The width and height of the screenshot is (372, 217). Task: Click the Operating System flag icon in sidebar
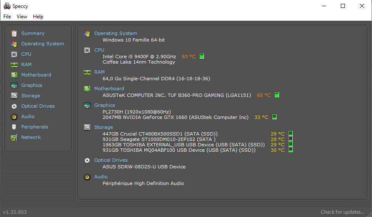point(14,44)
